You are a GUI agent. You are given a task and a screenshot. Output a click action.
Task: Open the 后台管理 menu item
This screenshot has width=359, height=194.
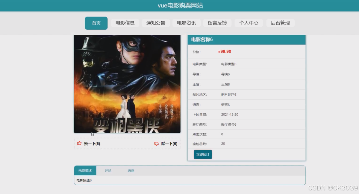click(280, 23)
